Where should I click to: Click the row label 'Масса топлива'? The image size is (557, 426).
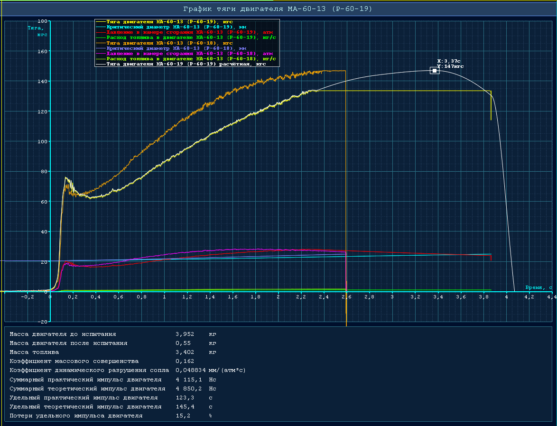pyautogui.click(x=35, y=352)
